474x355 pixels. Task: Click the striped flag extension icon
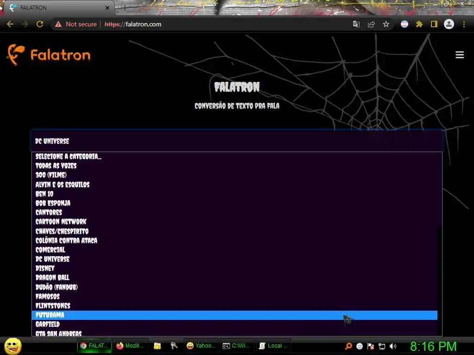405,24
